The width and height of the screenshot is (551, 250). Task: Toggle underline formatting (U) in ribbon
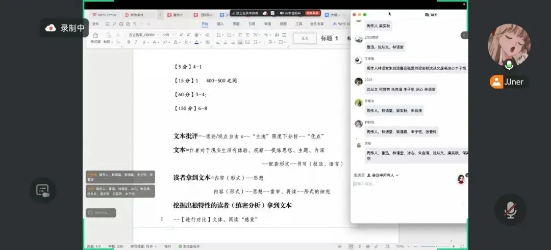[x=144, y=42]
